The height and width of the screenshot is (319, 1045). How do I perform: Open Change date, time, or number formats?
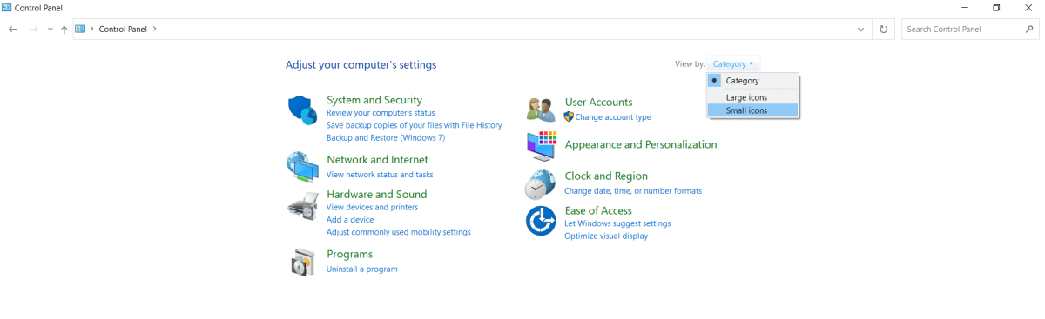click(x=633, y=191)
